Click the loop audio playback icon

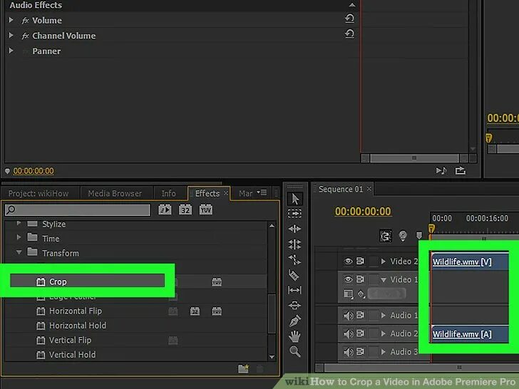pos(441,171)
